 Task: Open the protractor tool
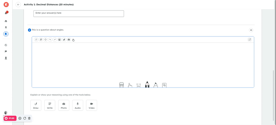click(69, 40)
